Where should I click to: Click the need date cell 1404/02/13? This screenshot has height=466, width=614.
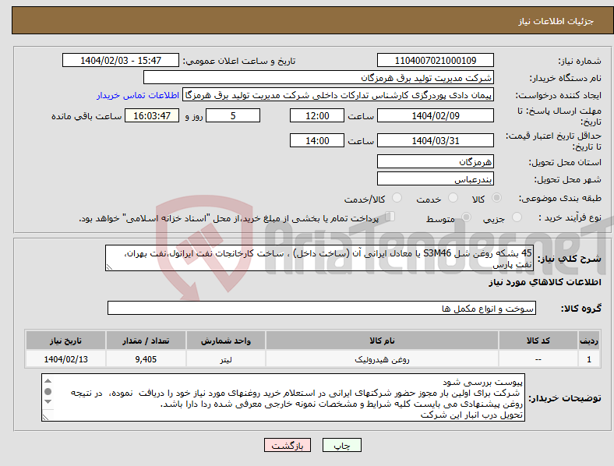65,358
